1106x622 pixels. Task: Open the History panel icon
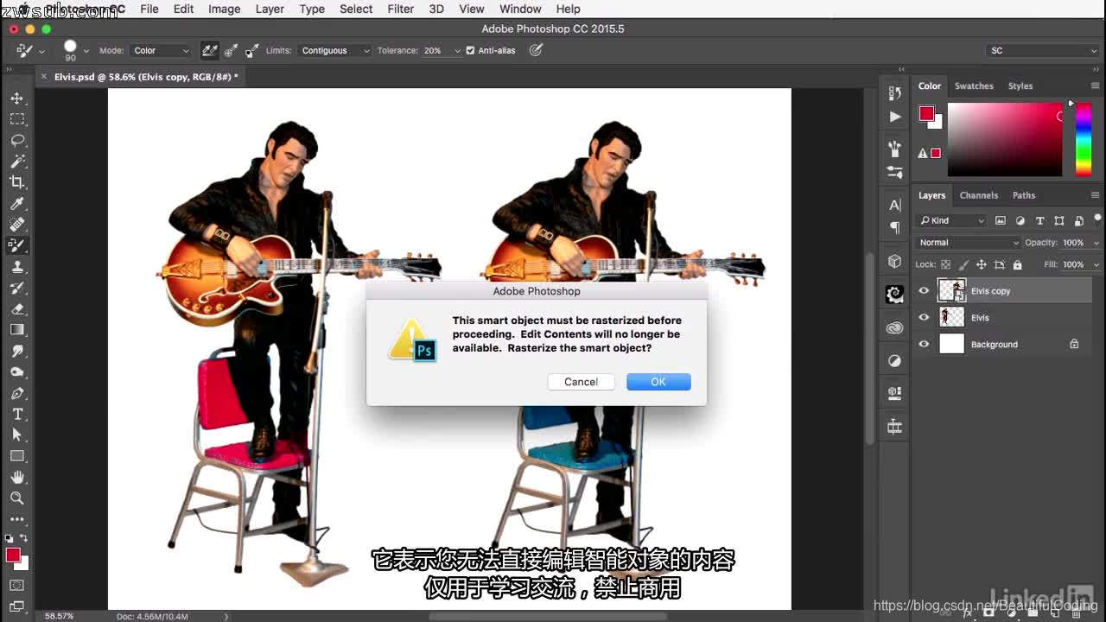894,93
